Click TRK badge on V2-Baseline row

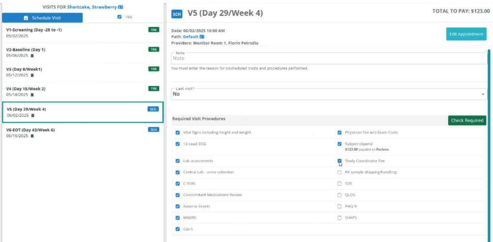point(154,49)
